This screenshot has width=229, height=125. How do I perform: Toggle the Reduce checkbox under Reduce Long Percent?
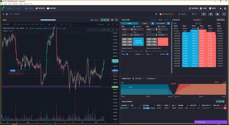point(167,54)
